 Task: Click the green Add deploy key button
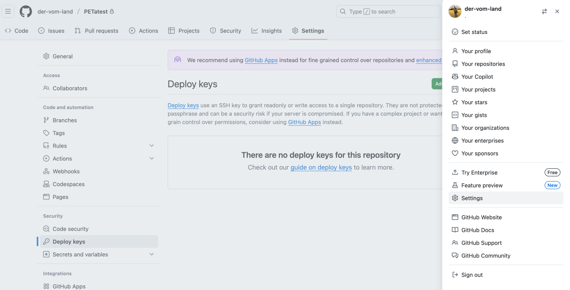437,84
